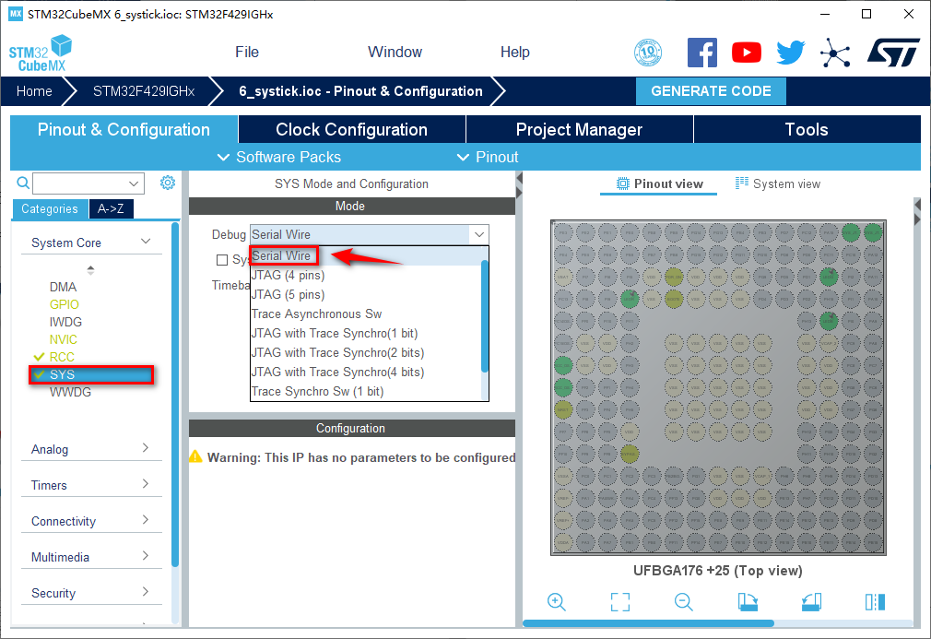This screenshot has width=931, height=639.
Task: Fit the pinout view to the window
Action: (x=620, y=602)
